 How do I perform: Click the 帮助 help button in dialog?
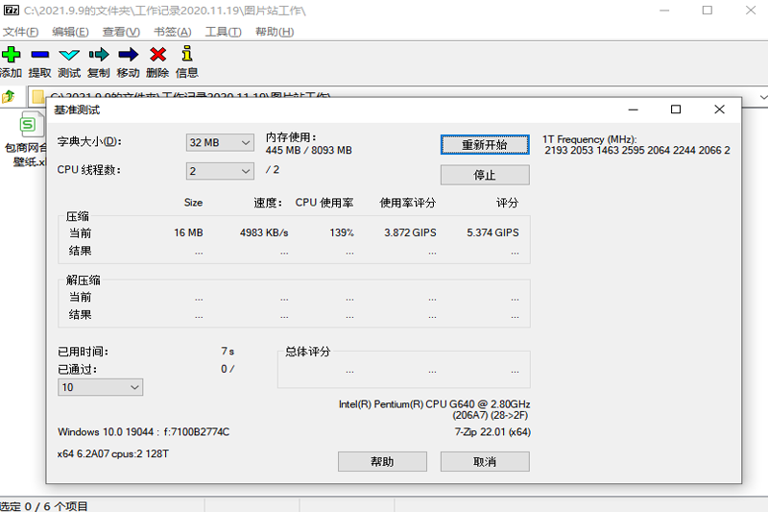coord(382,461)
